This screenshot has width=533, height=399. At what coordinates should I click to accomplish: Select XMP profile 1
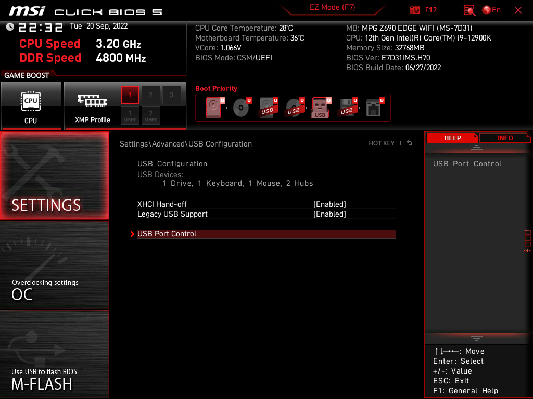[x=130, y=95]
